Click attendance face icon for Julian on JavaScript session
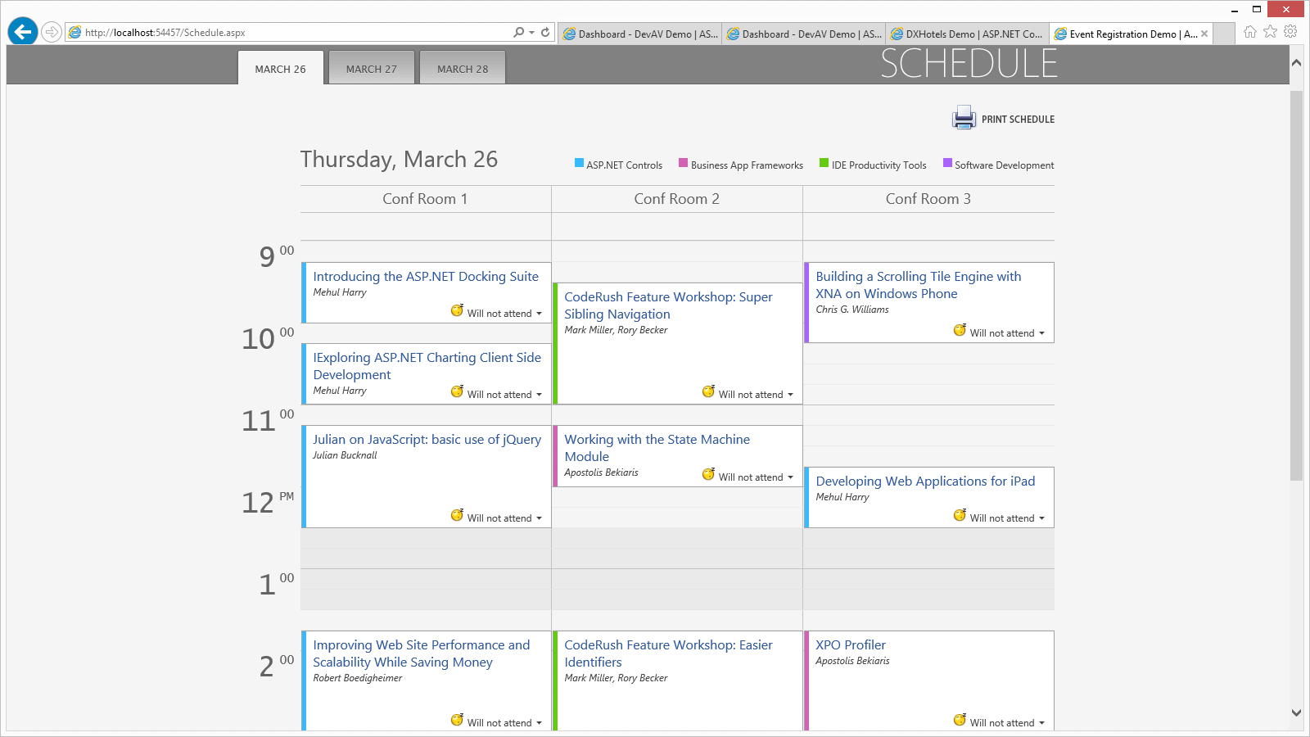This screenshot has height=737, width=1310. [x=457, y=515]
